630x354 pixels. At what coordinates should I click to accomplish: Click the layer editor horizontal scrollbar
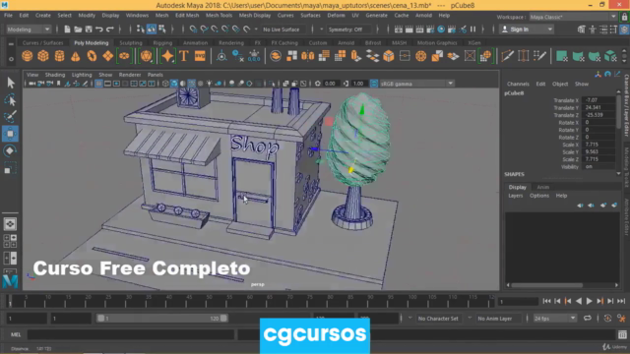(x=547, y=285)
